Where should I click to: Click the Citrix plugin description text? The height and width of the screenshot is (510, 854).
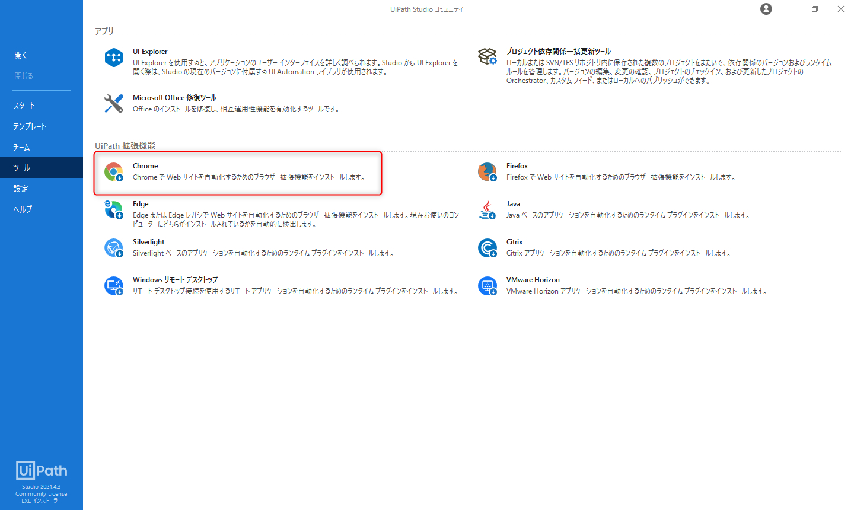[619, 253]
